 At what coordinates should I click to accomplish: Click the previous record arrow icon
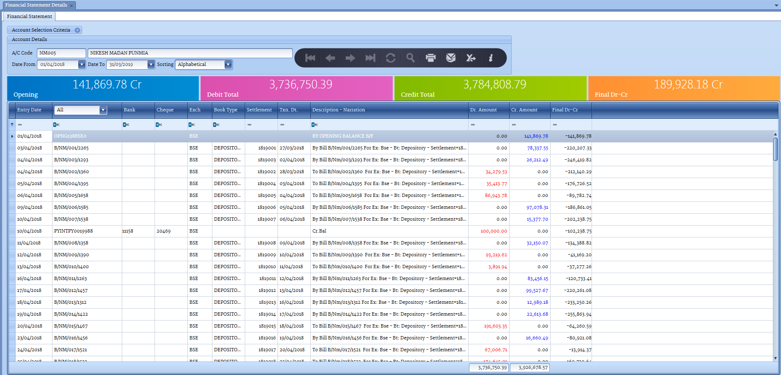coord(330,58)
